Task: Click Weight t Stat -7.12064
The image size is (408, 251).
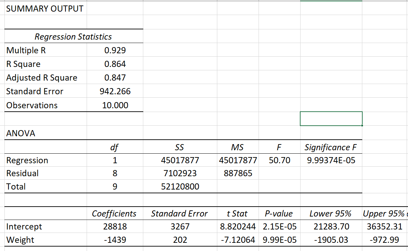Action: click(238, 239)
